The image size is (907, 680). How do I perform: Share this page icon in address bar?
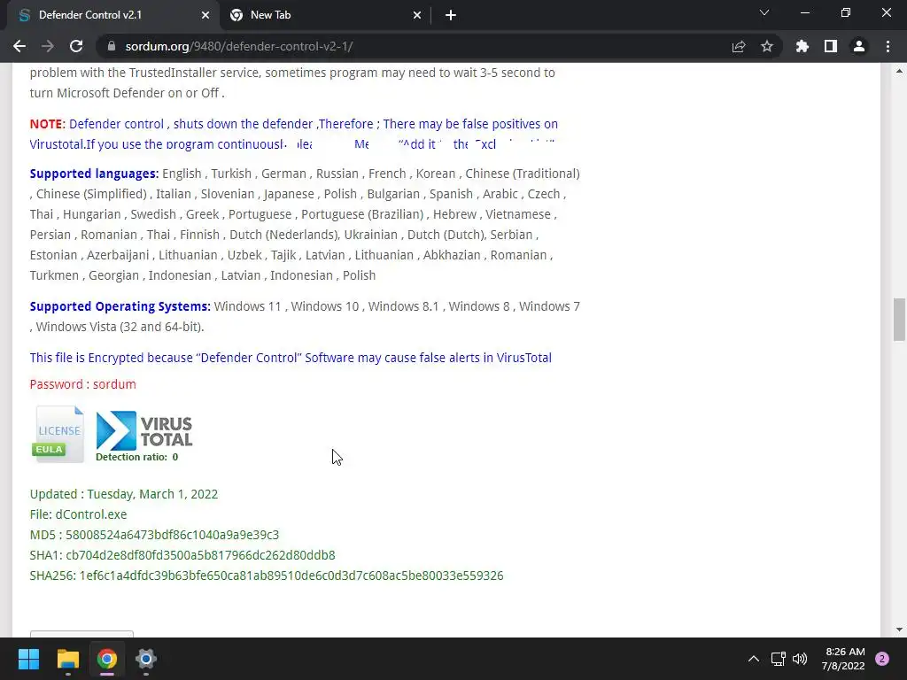739,46
